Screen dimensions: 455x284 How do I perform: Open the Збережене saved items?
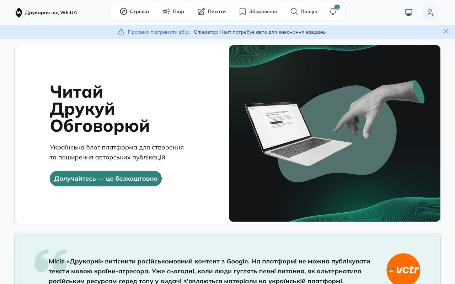(x=258, y=11)
